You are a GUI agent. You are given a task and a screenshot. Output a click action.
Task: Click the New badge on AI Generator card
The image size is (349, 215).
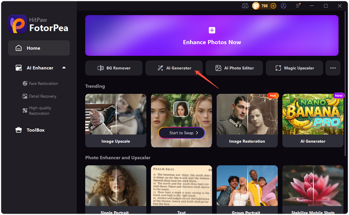338,96
